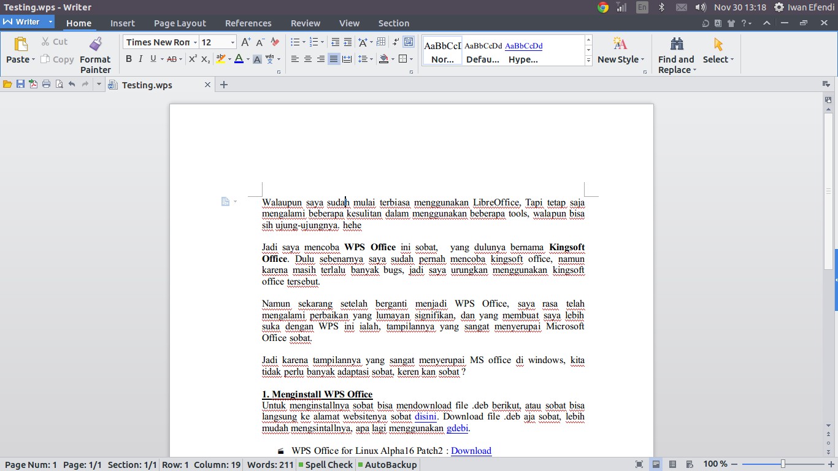The width and height of the screenshot is (838, 471).
Task: Click the Find and Replace binoculars icon
Action: [677, 44]
